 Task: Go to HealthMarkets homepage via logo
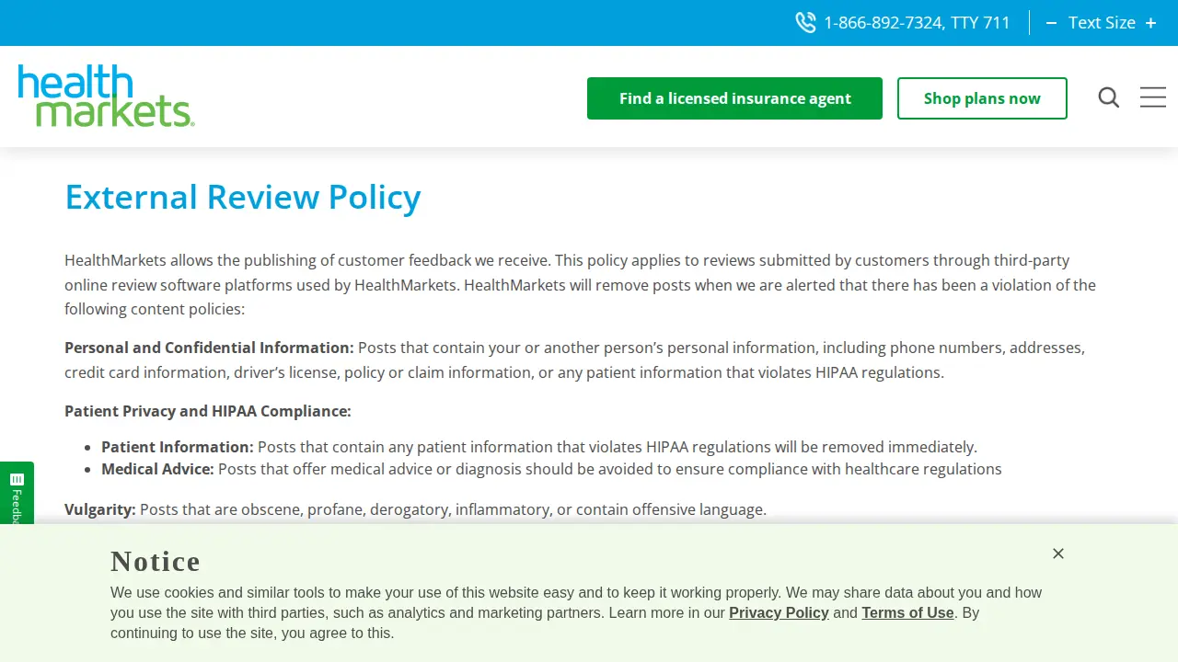coord(106,96)
